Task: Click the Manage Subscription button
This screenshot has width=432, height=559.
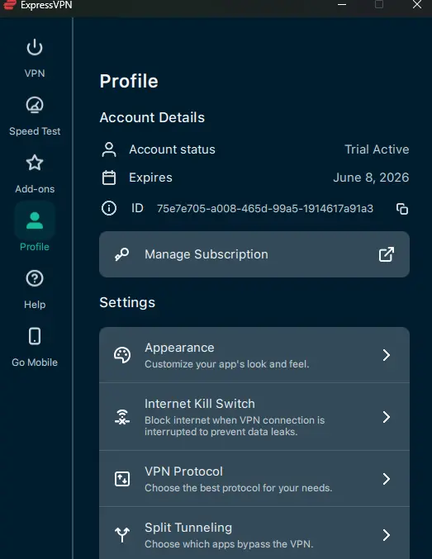Action: (254, 254)
